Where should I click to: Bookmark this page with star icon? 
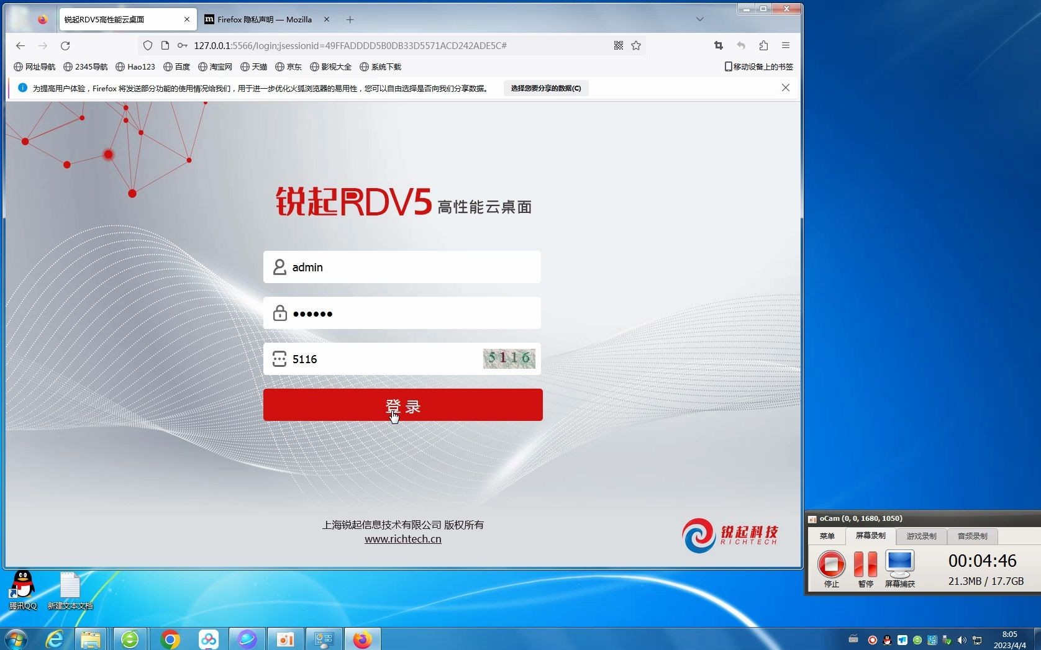pyautogui.click(x=636, y=45)
